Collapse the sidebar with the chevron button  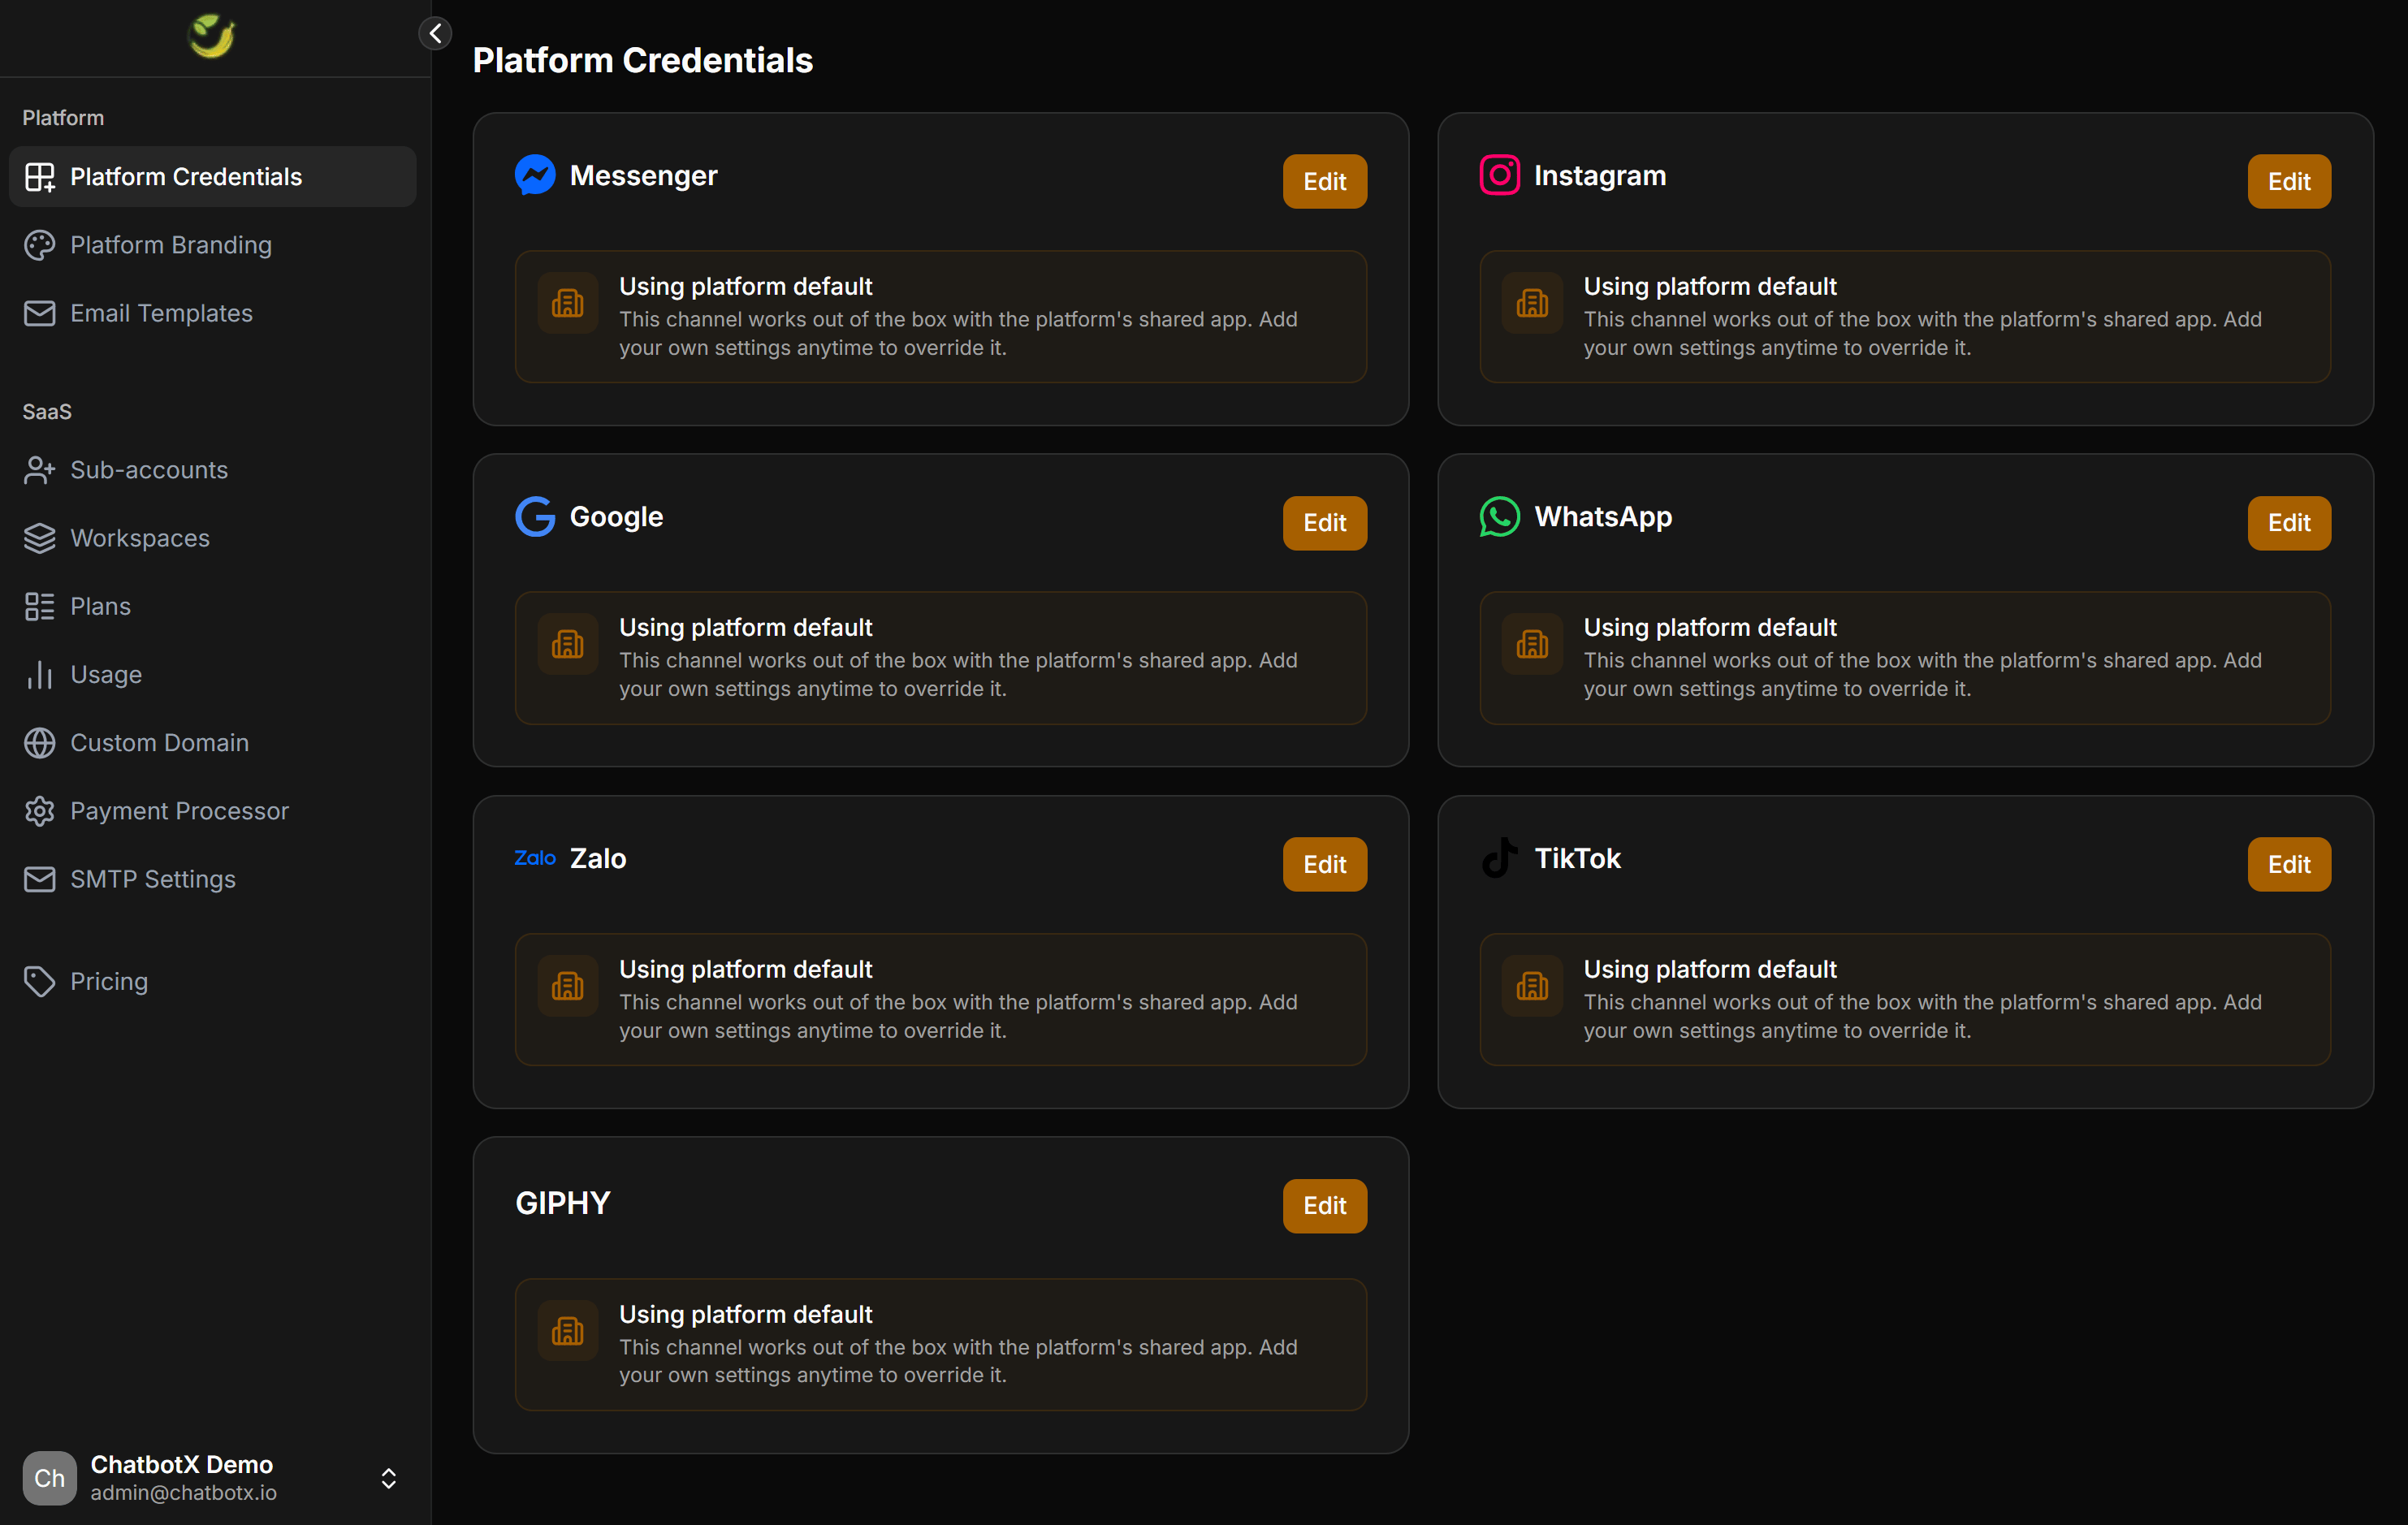click(435, 33)
